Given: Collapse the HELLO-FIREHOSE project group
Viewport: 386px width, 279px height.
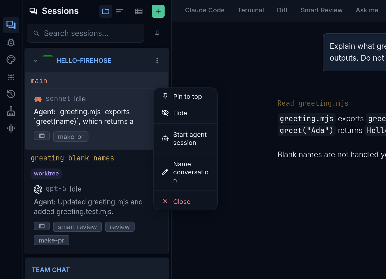Looking at the screenshot, I should coord(35,61).
